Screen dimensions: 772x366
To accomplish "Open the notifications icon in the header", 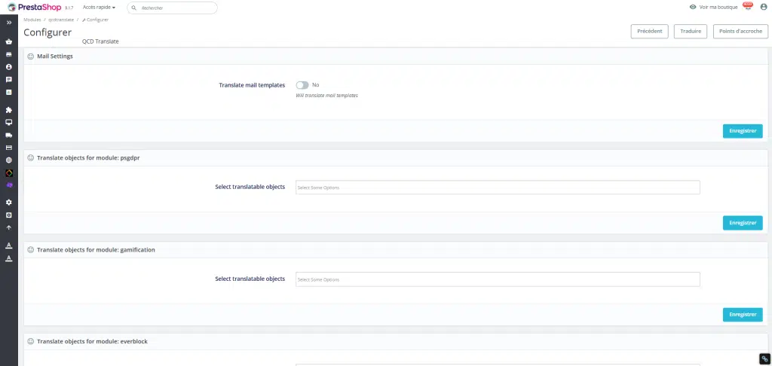I will tap(747, 6).
